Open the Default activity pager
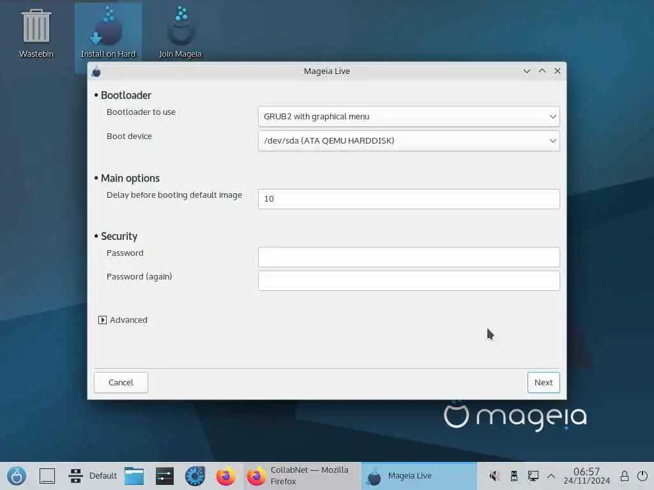 click(93, 476)
